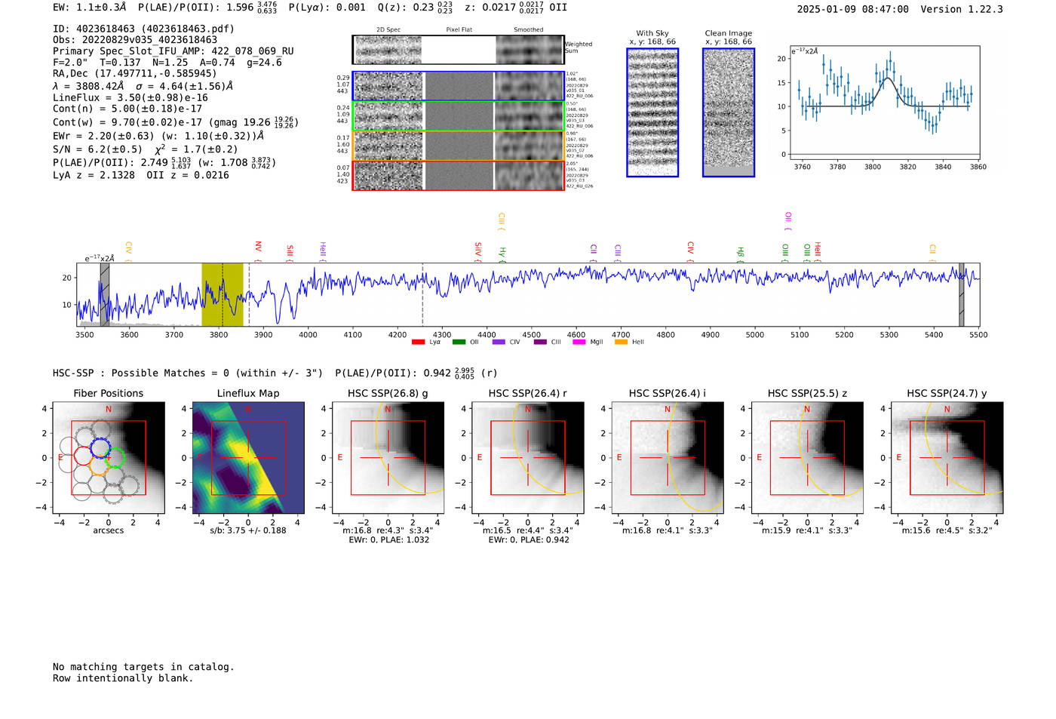The width and height of the screenshot is (1056, 719).
Task: Click the '2D Spec' column header
Action: click(x=388, y=29)
